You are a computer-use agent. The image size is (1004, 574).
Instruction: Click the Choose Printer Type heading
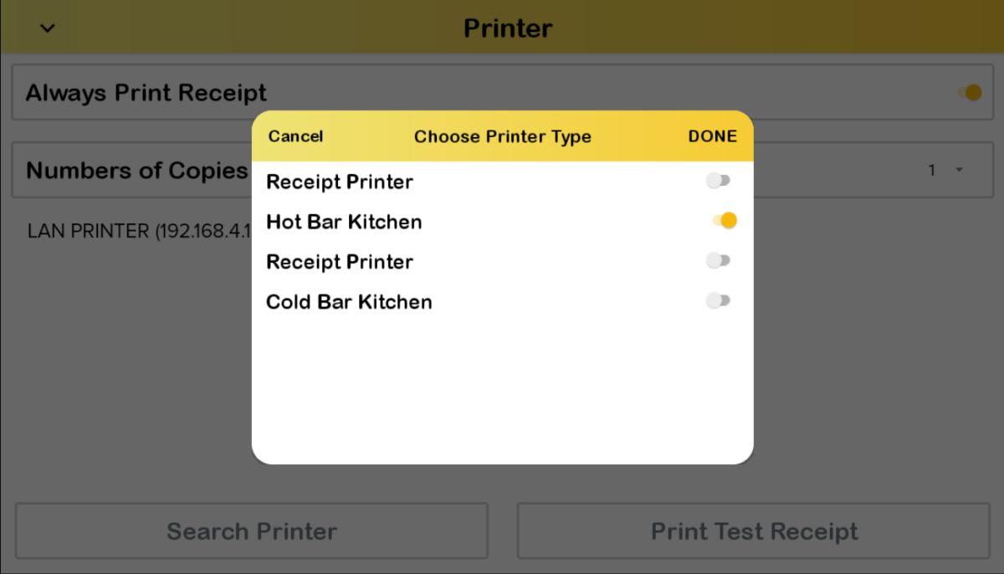tap(502, 136)
